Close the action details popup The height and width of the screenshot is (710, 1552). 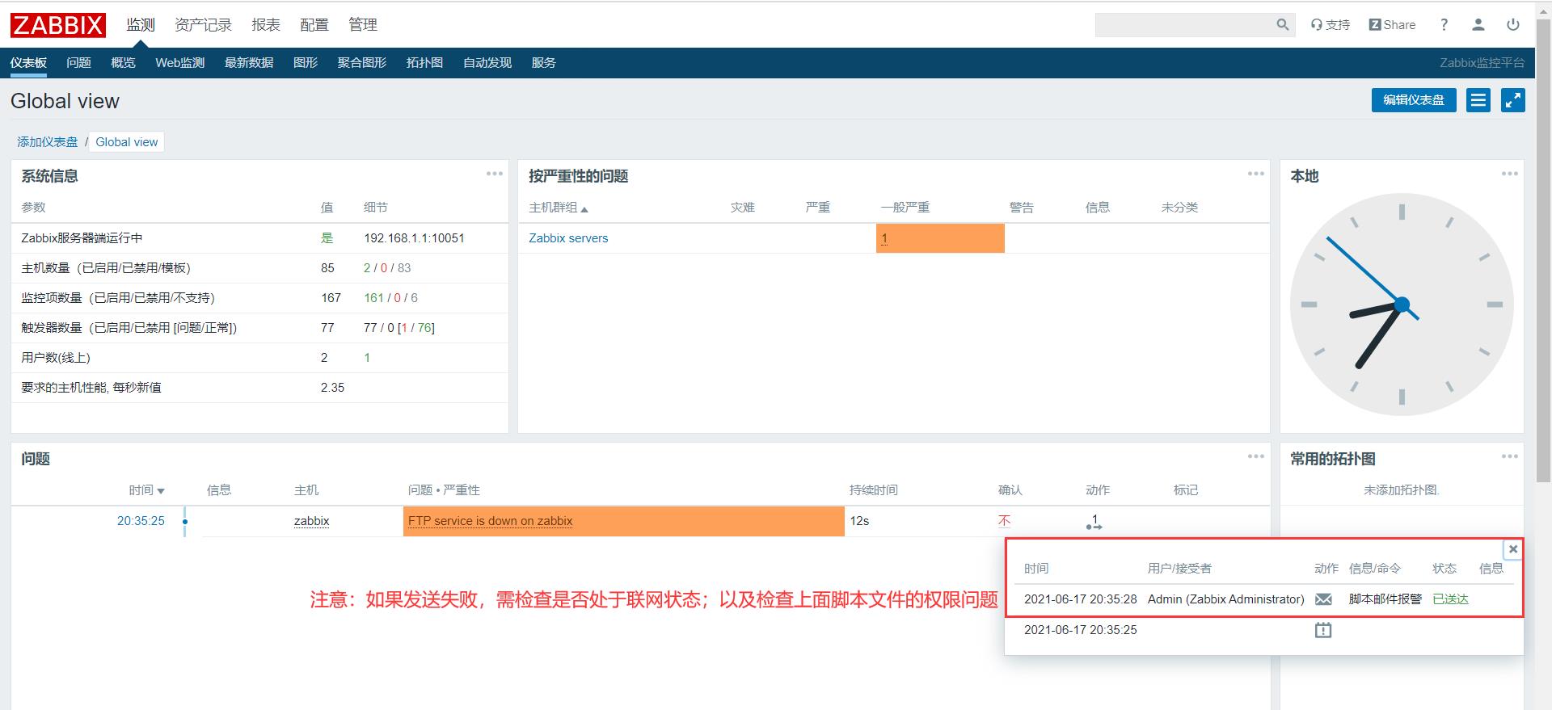tap(1513, 549)
